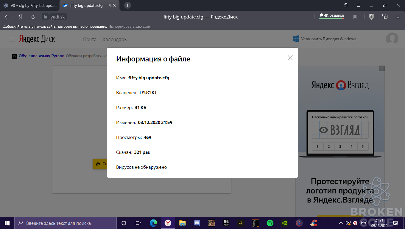Open Discord from the taskbar
Screen dimensions: 405x229
197,223
